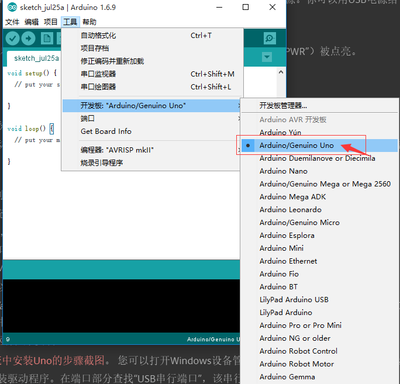Select Arduino Mega ADK board
This screenshot has height=384, width=400.
(x=320, y=197)
